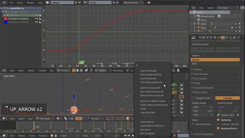The width and height of the screenshot is (245, 138).
Task: Choose Insert Keyframes from context menu
Action: click(148, 71)
